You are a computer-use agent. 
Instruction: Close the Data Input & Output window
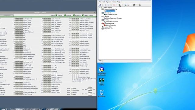[x=95, y=12]
